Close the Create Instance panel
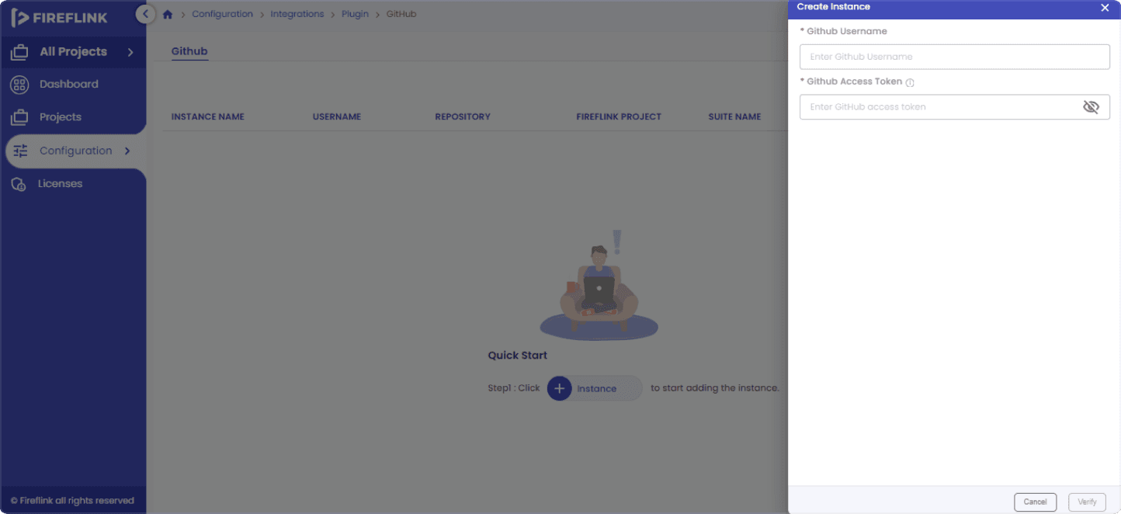The image size is (1121, 514). click(1105, 8)
